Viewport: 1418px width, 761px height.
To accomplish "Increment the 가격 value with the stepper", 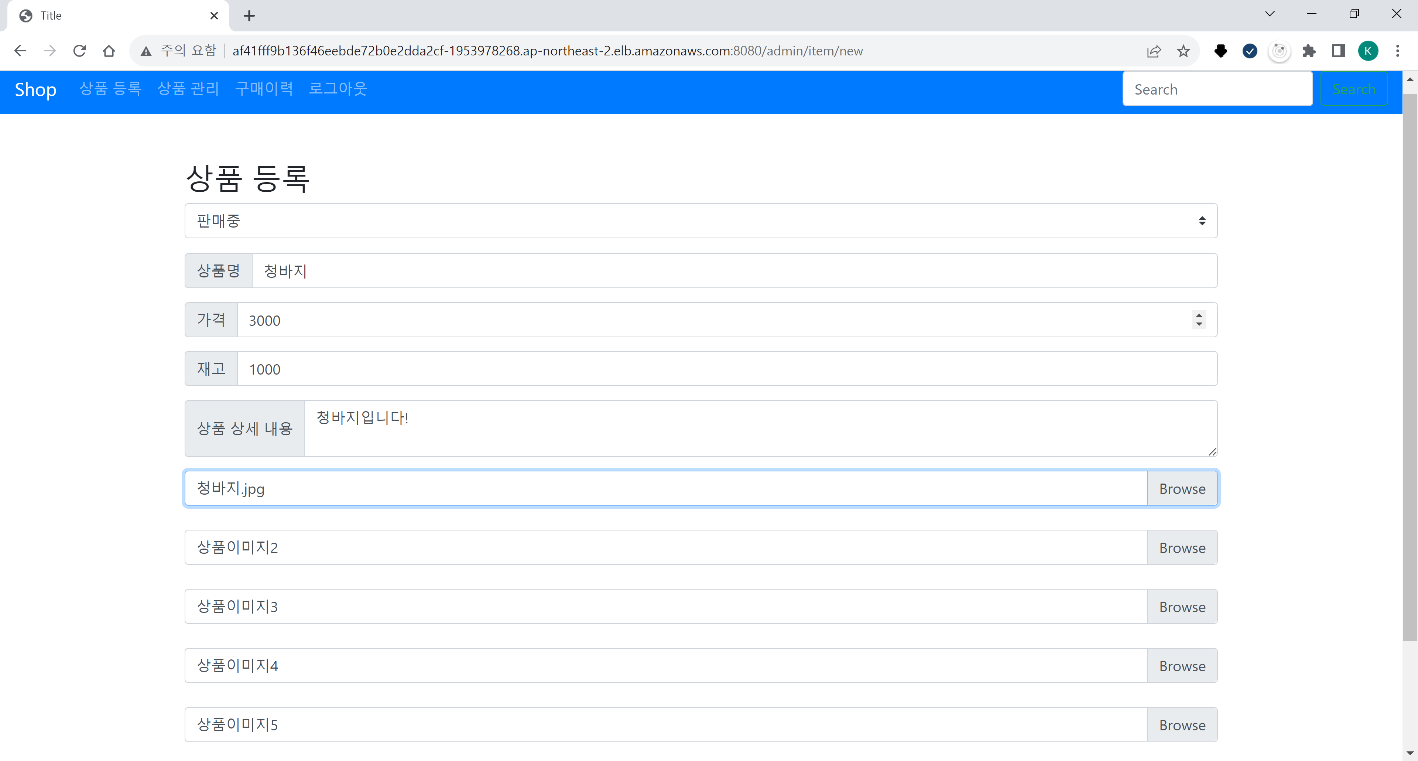I will 1199,315.
